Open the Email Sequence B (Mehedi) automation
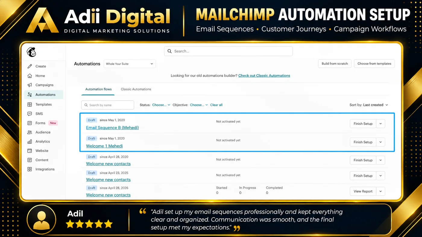422x237 pixels. (x=112, y=128)
